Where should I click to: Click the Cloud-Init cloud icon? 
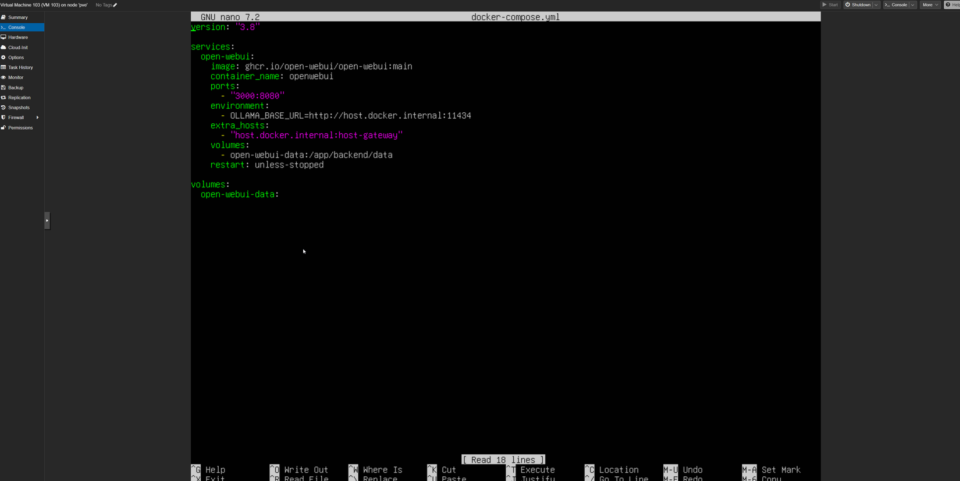tap(3, 48)
